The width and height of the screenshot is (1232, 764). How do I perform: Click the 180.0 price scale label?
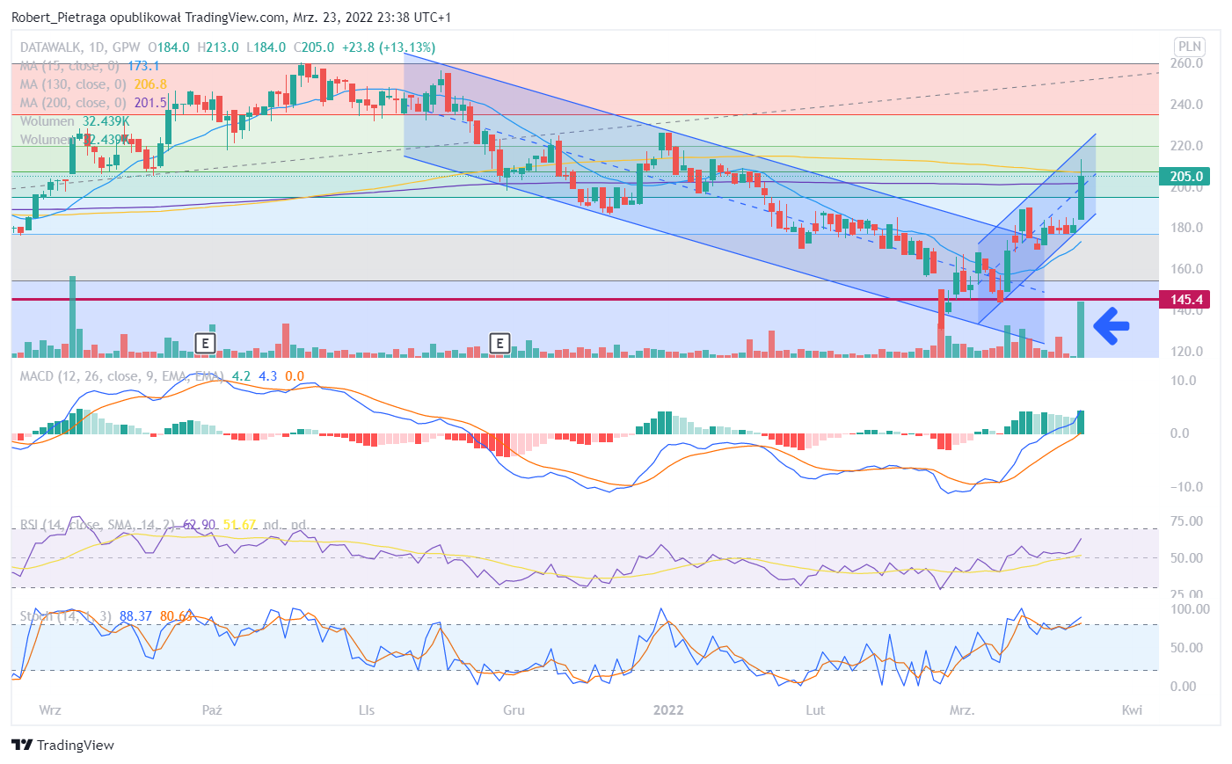point(1186,228)
